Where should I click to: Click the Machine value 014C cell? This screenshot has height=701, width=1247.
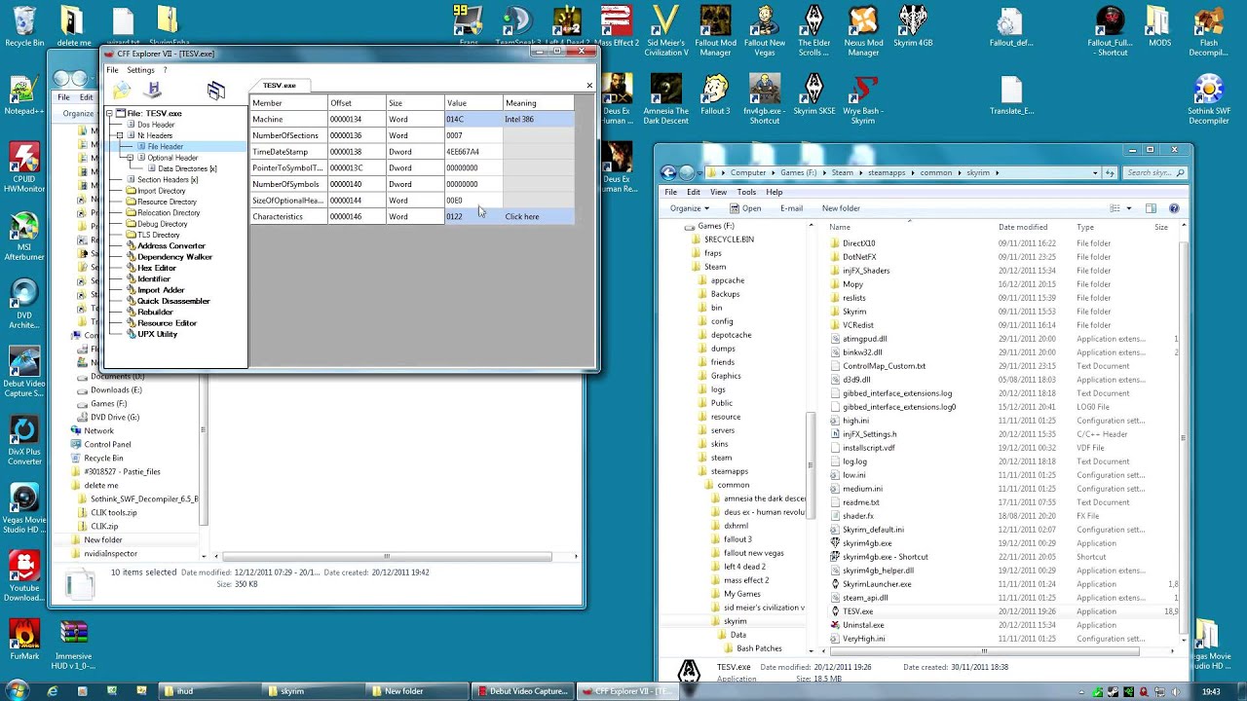point(473,119)
